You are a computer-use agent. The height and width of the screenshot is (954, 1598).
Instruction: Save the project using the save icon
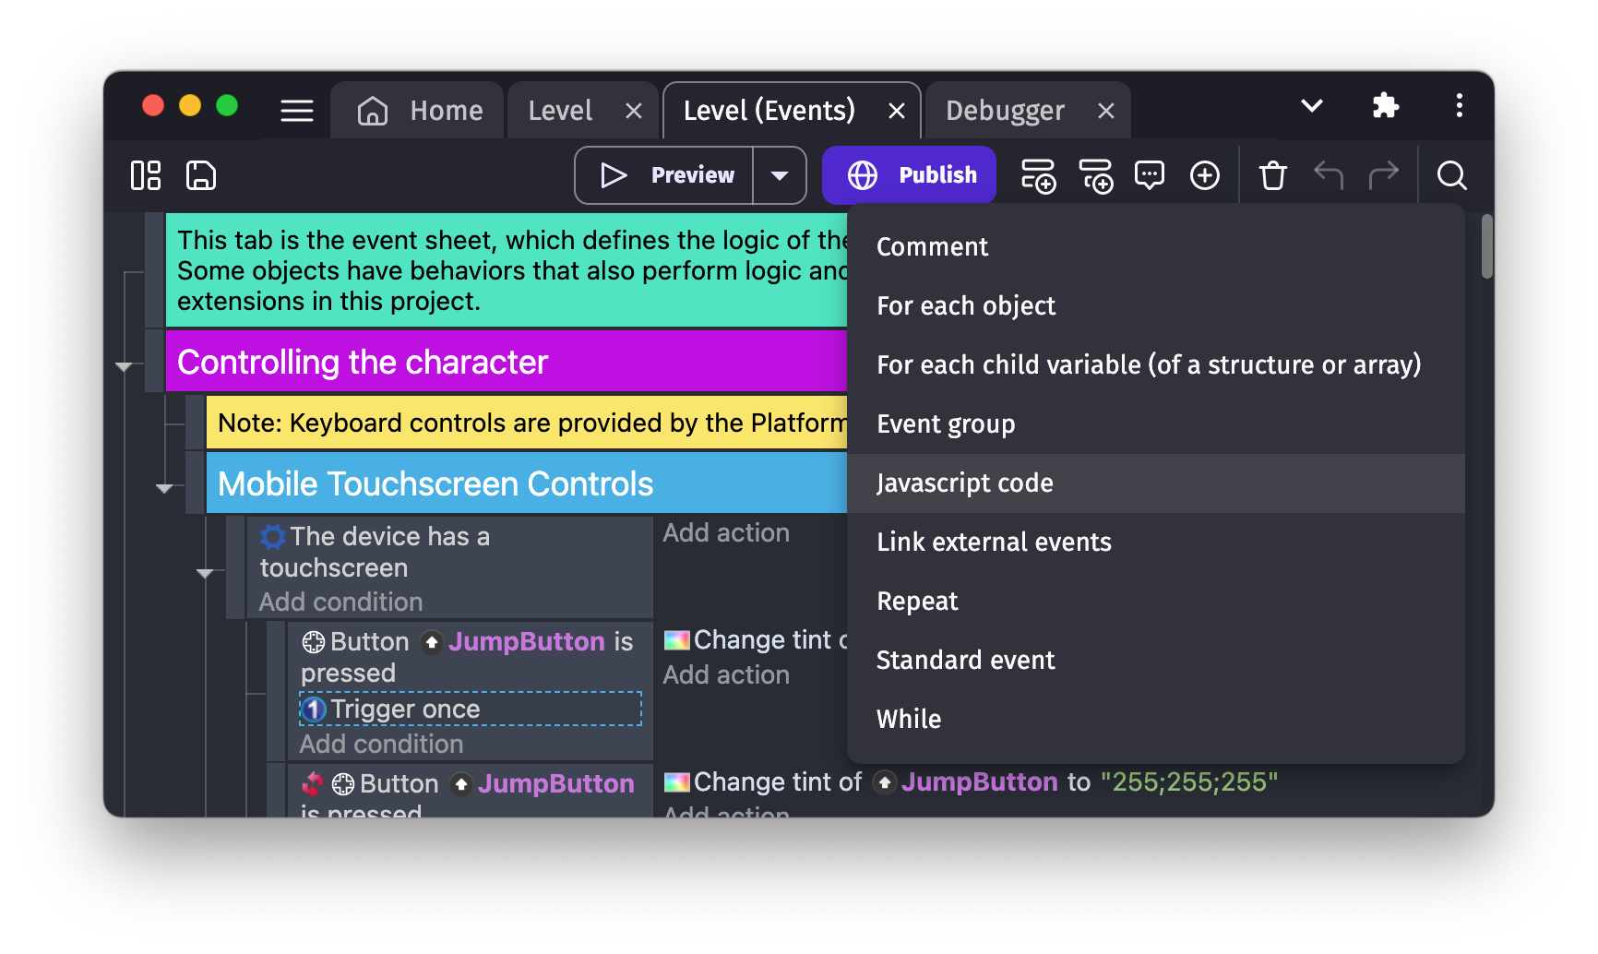[201, 174]
